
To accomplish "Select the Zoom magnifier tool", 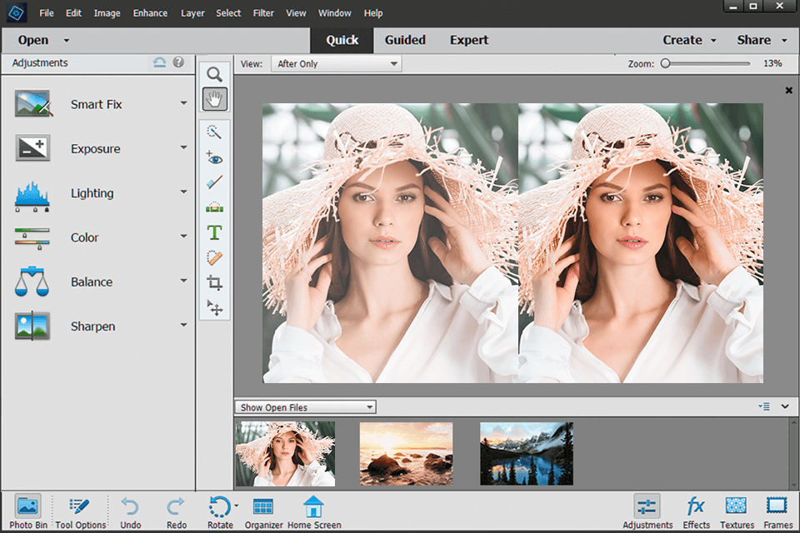I will 214,74.
